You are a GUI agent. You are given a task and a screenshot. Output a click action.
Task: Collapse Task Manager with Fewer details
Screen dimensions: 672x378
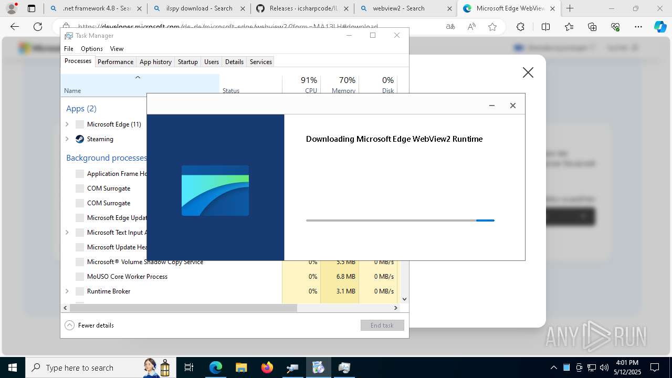(x=89, y=325)
